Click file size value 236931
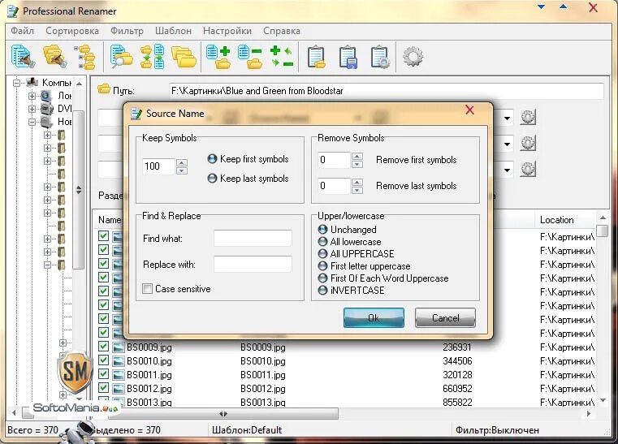Screen dimensions: 618x444 point(456,347)
